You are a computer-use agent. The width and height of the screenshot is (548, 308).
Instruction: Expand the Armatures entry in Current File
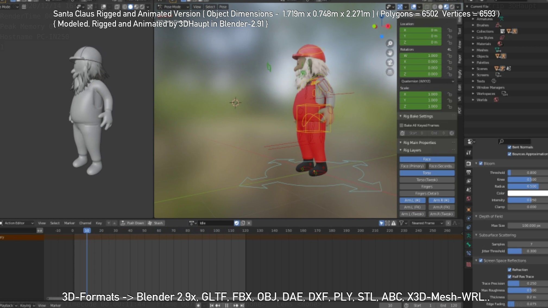pos(473,19)
